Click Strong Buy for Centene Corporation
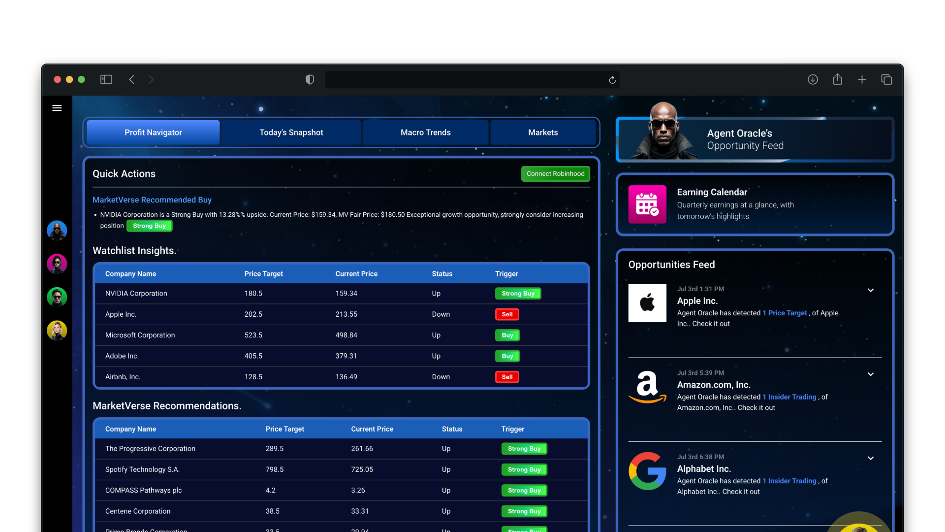The width and height of the screenshot is (945, 532). pos(524,511)
